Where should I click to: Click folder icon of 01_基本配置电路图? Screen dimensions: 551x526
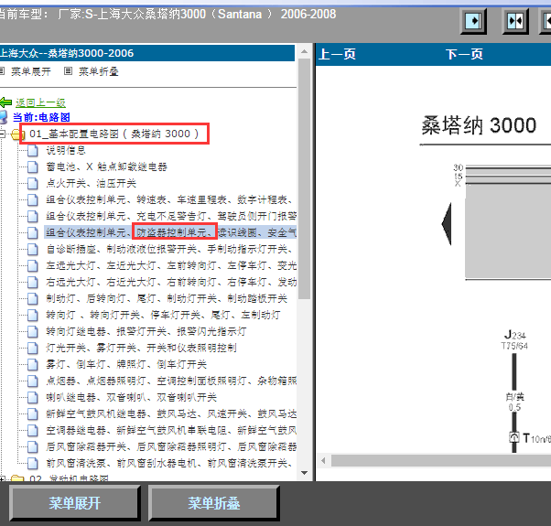tap(16, 134)
